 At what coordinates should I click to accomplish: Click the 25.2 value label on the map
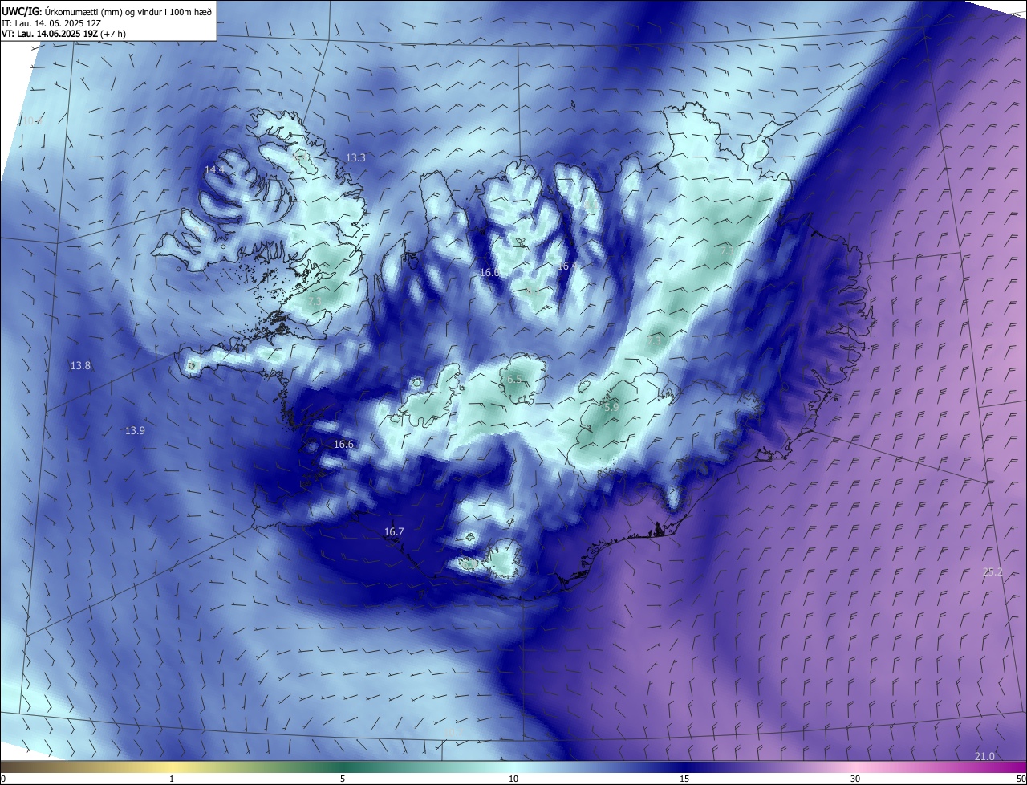(992, 572)
